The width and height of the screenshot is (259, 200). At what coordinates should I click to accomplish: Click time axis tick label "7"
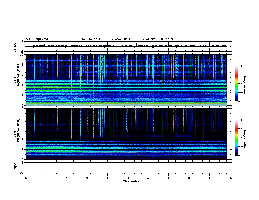pyautogui.click(x=169, y=178)
